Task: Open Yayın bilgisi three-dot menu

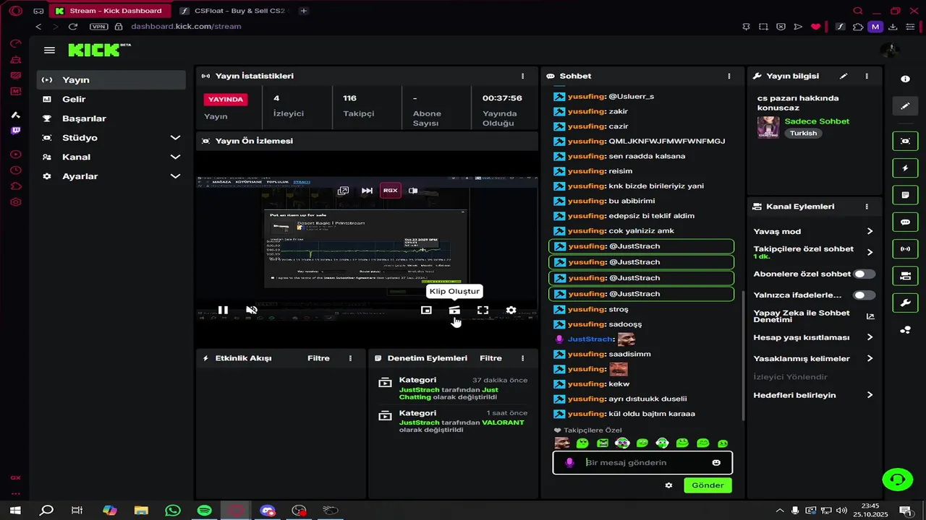Action: pos(867,76)
